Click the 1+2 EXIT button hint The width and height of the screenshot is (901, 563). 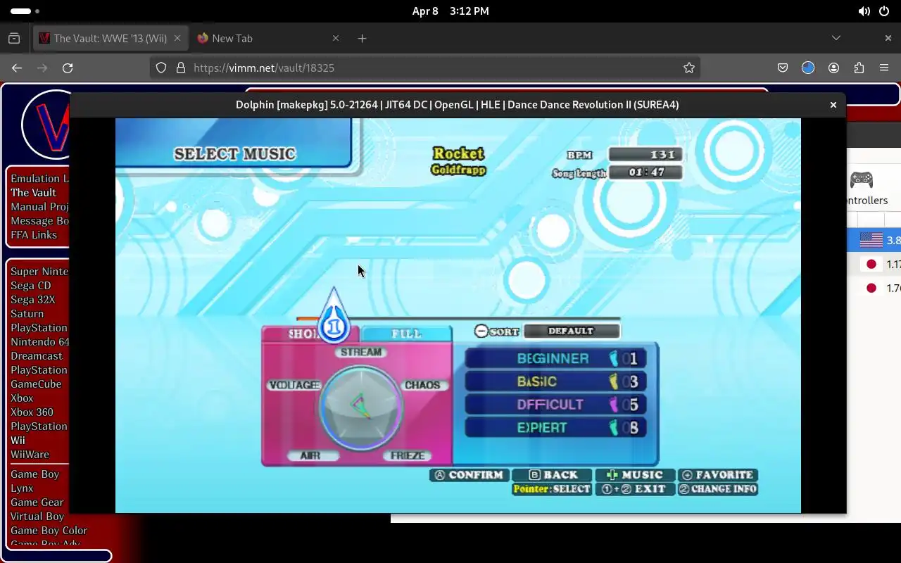point(635,489)
